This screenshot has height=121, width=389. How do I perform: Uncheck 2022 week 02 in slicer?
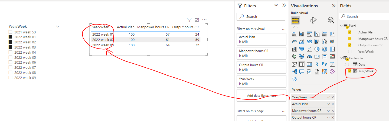point(11,42)
